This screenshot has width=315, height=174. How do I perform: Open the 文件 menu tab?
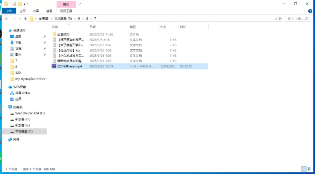click(9, 11)
